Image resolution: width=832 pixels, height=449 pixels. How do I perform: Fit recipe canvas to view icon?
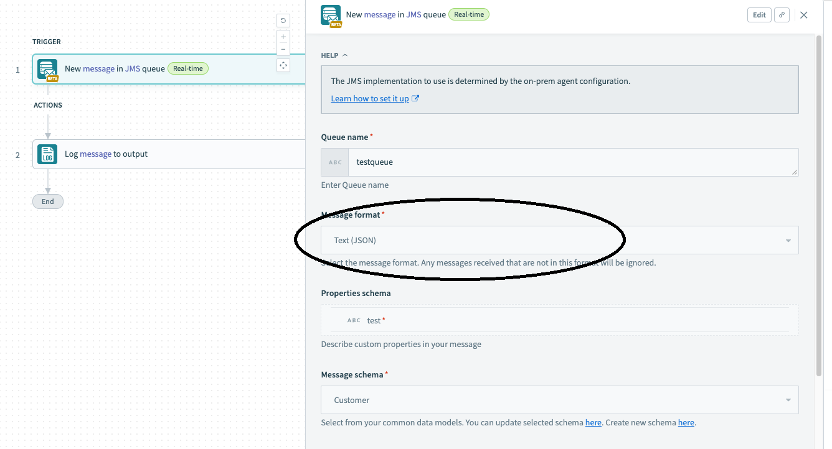coord(283,65)
